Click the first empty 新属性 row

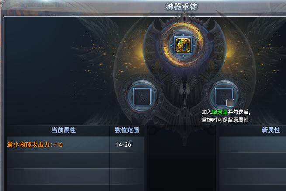[x=253, y=144]
